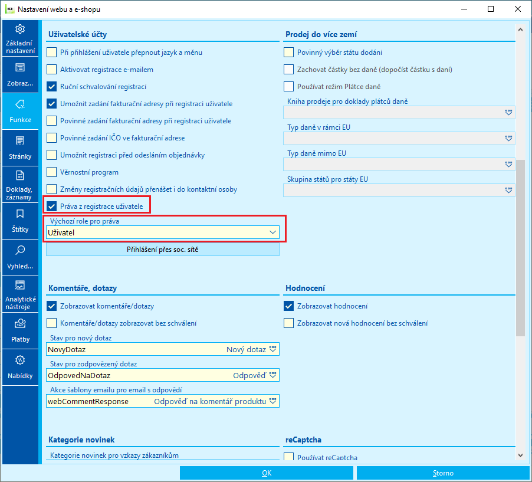Cancel with the Storno button
The image size is (532, 482).
[443, 473]
